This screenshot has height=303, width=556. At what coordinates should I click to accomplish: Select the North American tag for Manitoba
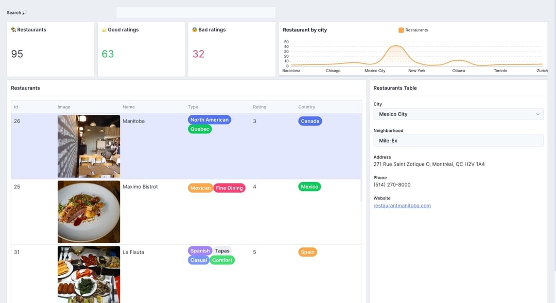click(x=209, y=119)
